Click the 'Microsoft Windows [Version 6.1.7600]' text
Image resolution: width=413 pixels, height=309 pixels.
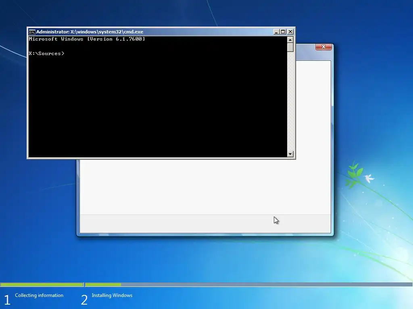pyautogui.click(x=87, y=39)
